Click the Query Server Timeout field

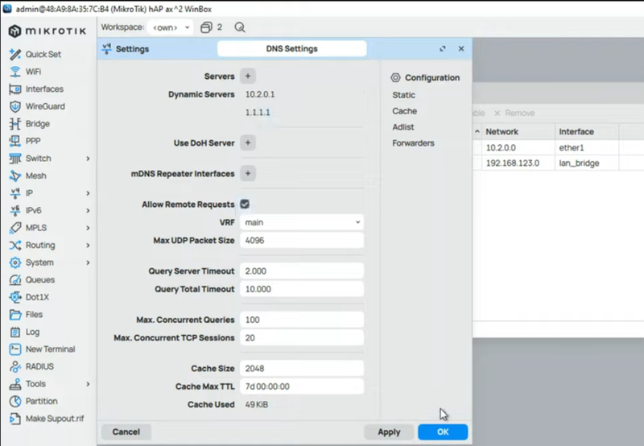pyautogui.click(x=302, y=271)
